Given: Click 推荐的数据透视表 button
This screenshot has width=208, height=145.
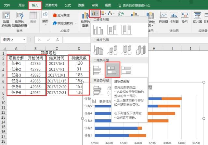Looking at the screenshot, I should point(19,19).
